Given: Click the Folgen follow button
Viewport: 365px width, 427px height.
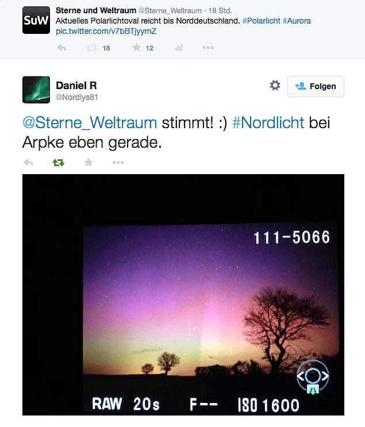Looking at the screenshot, I should pos(316,86).
